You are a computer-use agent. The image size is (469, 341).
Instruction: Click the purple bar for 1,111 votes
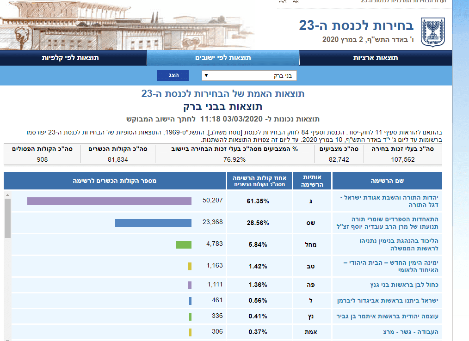190,285
